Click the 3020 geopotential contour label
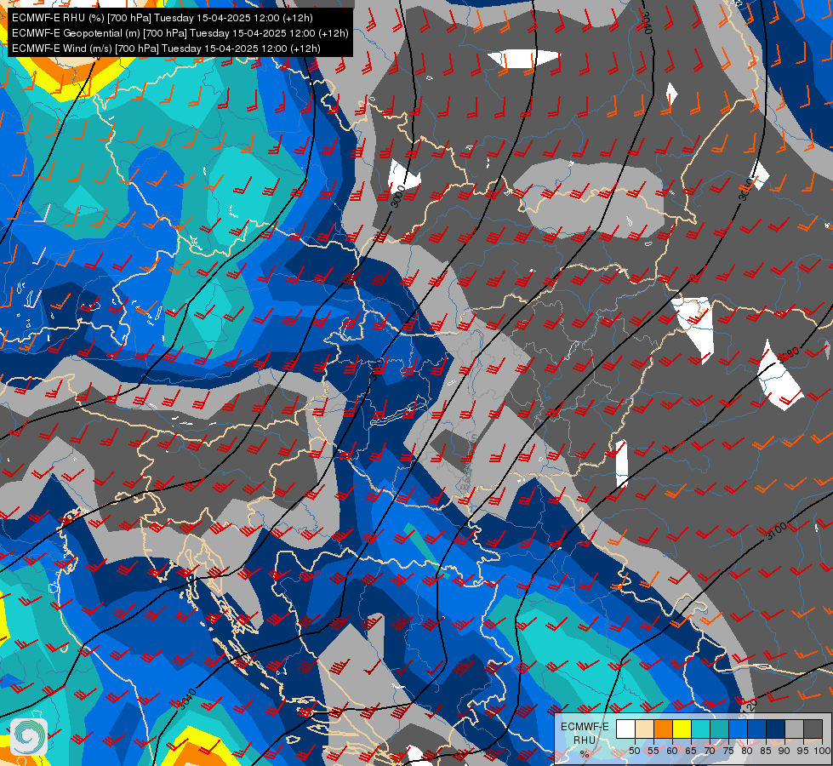833x766 pixels. [x=377, y=369]
